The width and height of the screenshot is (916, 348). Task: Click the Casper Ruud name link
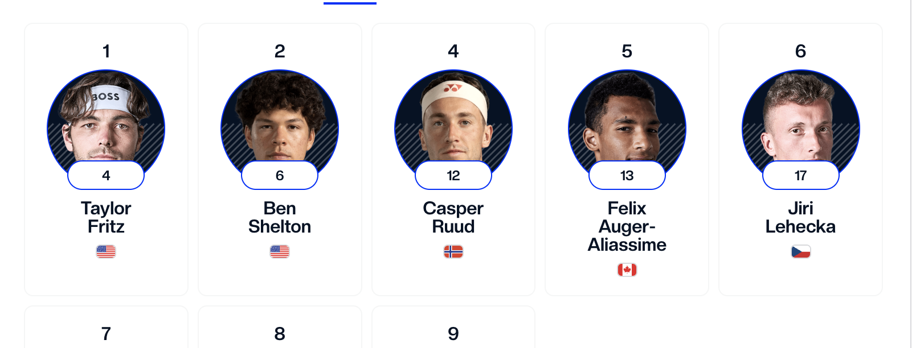(453, 217)
